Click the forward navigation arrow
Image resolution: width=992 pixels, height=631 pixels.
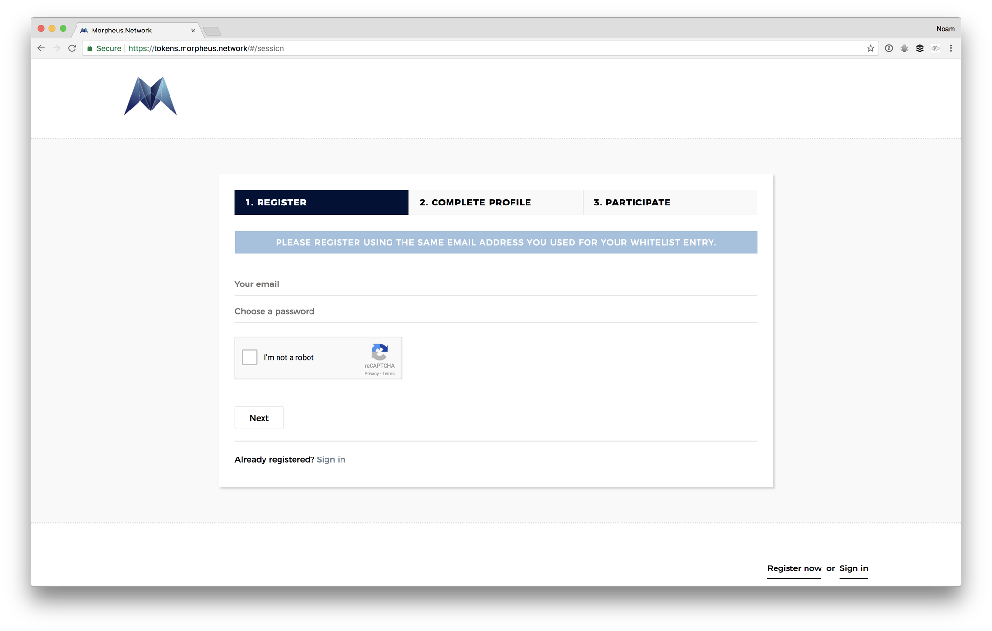56,48
